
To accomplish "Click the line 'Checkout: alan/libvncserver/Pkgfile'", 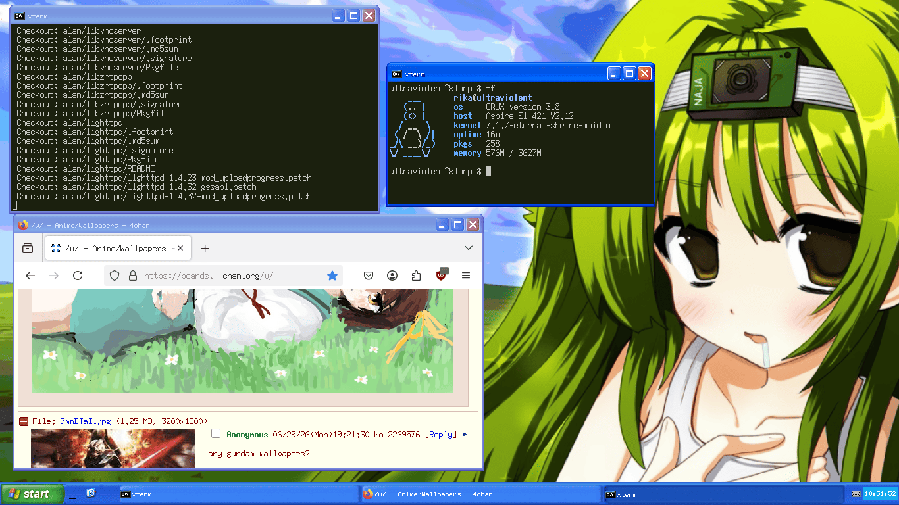I will [x=97, y=67].
